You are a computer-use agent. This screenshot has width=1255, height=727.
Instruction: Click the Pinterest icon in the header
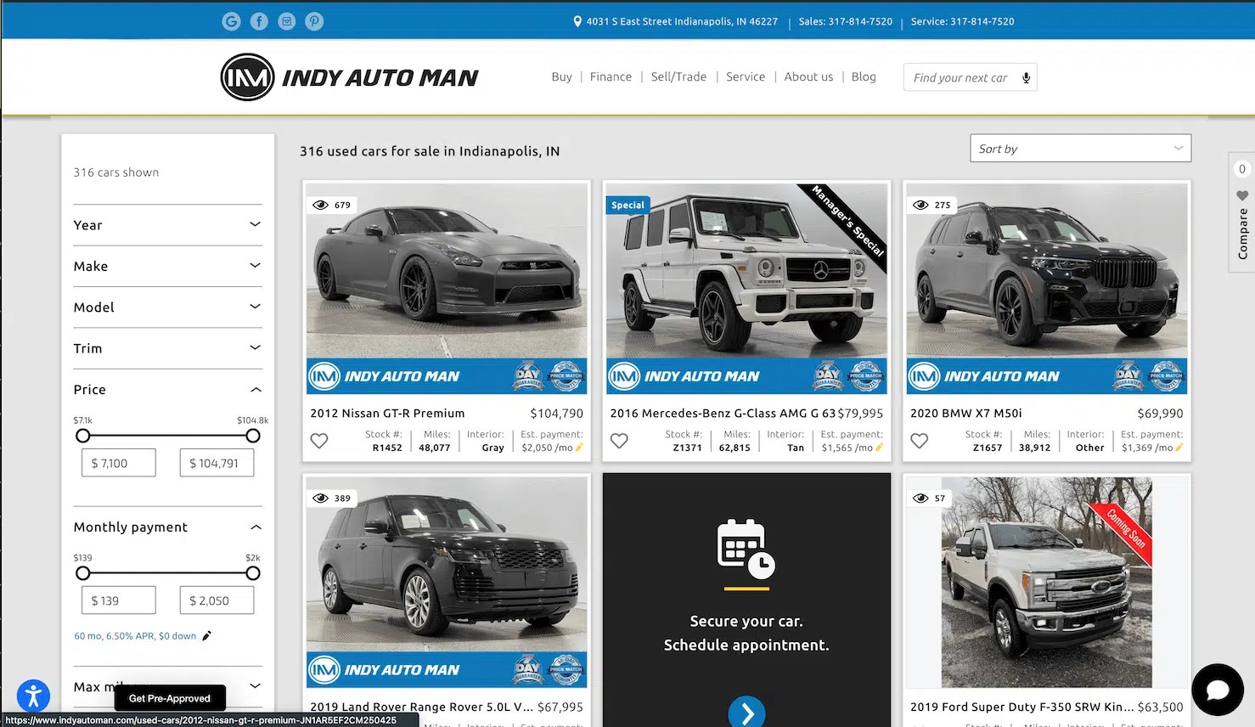point(314,21)
